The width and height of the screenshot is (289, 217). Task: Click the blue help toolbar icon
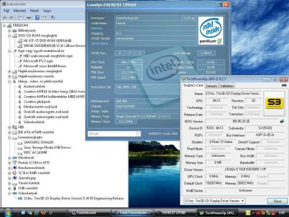tap(38, 18)
